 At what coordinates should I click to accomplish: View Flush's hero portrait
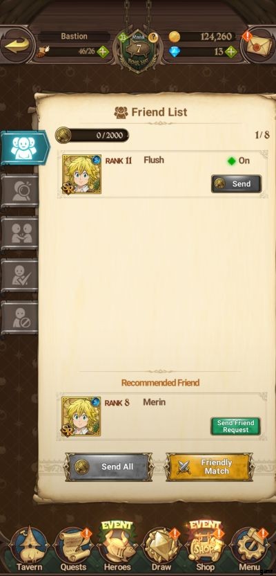[x=81, y=174]
